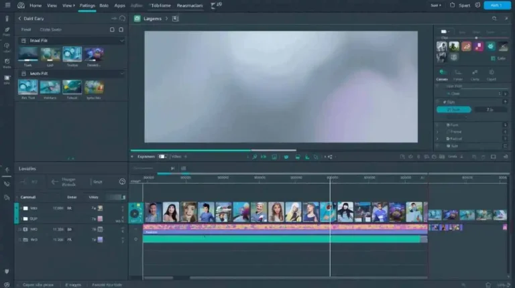This screenshot has width=515, height=288.
Task: Click the plus button on Sign row
Action: tap(505, 102)
